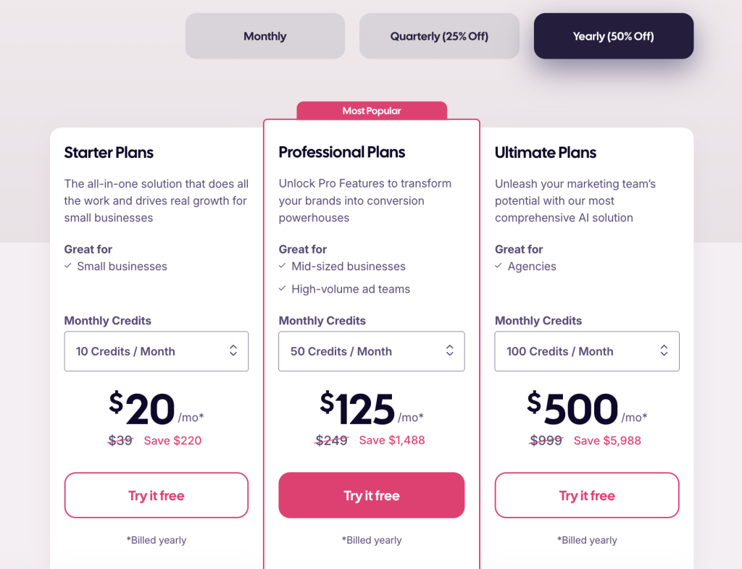Click the Professional dropdown chevron arrows icon
This screenshot has width=742, height=569.
pos(449,351)
